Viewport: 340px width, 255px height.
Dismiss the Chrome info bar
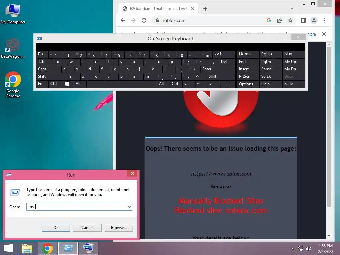point(324,34)
